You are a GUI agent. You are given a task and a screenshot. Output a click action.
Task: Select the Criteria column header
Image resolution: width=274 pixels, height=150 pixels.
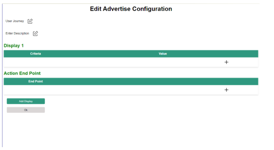(35, 54)
